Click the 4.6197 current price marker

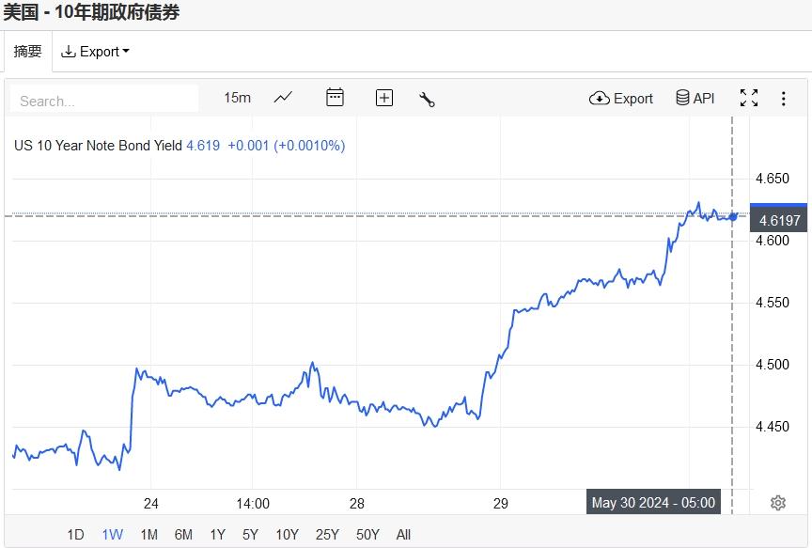coord(779,220)
